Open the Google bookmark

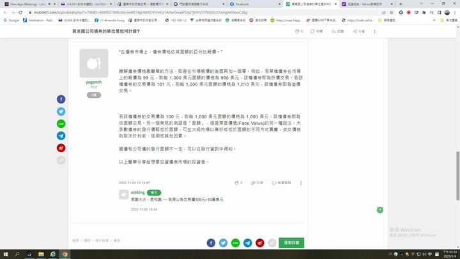coord(11,20)
